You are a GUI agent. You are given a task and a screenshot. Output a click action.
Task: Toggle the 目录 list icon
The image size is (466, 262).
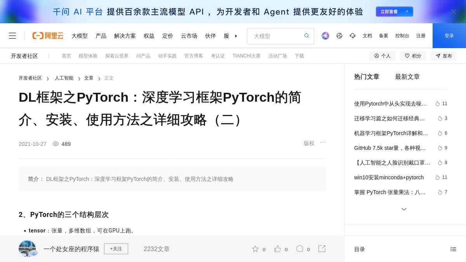[453, 249]
